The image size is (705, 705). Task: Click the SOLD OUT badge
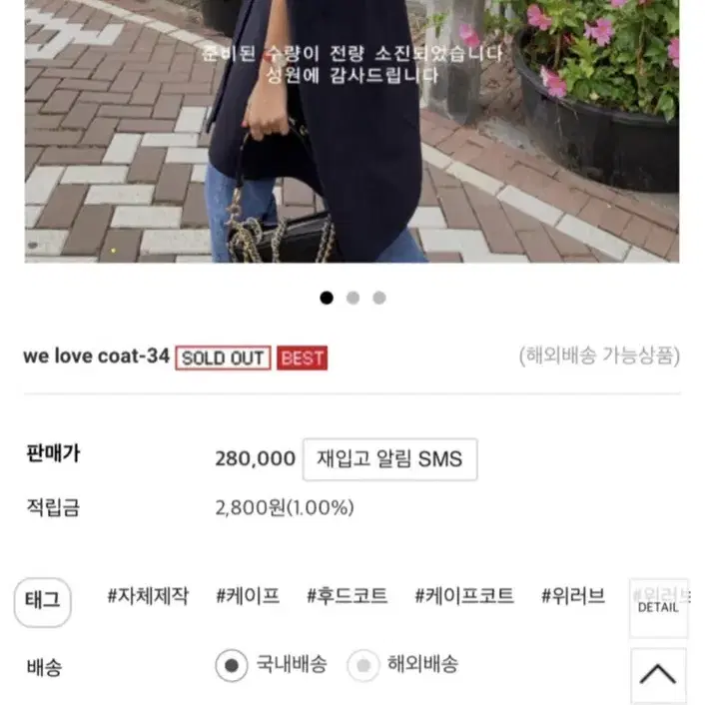click(223, 357)
